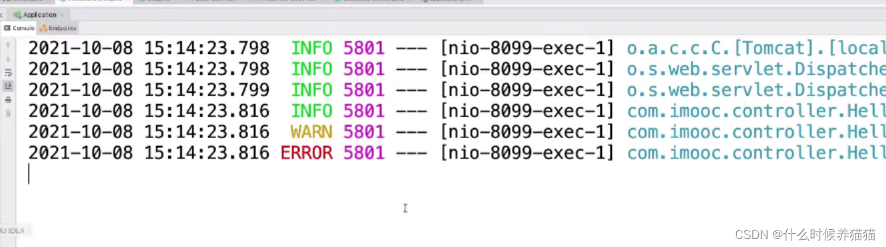Image resolution: width=886 pixels, height=247 pixels.
Task: Toggle scroll to end of console
Action: click(8, 86)
